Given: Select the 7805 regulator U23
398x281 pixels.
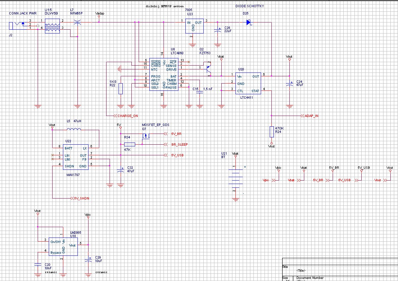Looking at the screenshot, I should click(x=193, y=27).
